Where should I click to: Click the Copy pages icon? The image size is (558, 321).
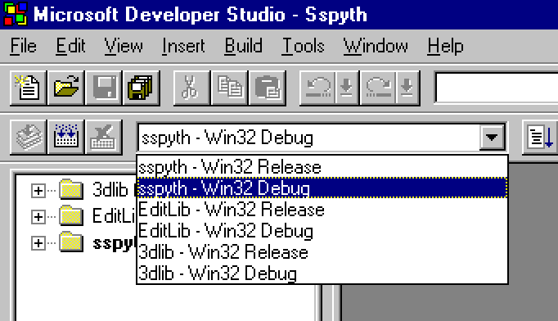pyautogui.click(x=230, y=88)
